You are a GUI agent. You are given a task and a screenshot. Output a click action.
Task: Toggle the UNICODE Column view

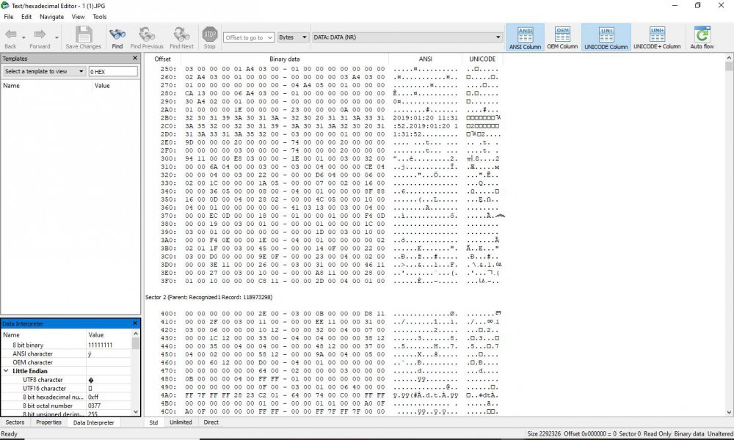(606, 37)
